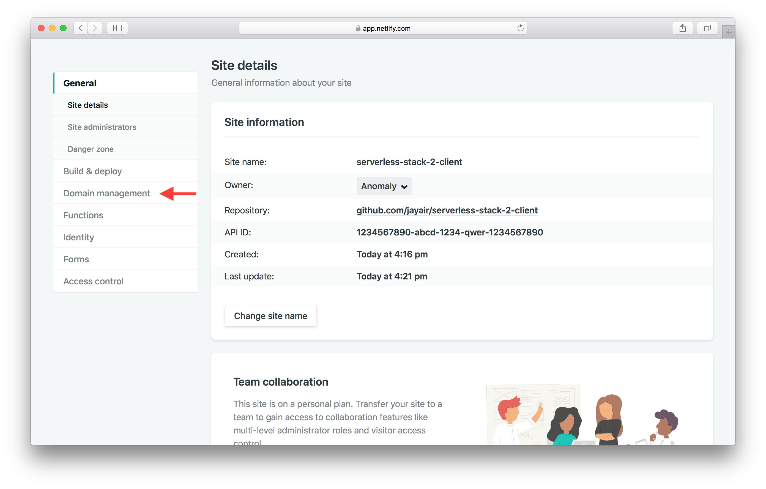This screenshot has width=766, height=489.
Task: Reload the page with refresh icon
Action: [520, 28]
